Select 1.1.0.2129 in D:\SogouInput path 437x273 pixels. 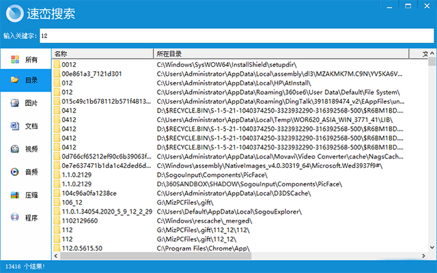(x=76, y=175)
